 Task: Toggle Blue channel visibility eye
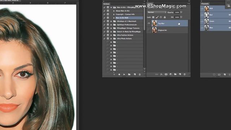click(202, 28)
